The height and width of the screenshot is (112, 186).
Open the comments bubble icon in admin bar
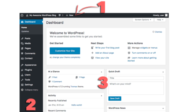point(60,15)
